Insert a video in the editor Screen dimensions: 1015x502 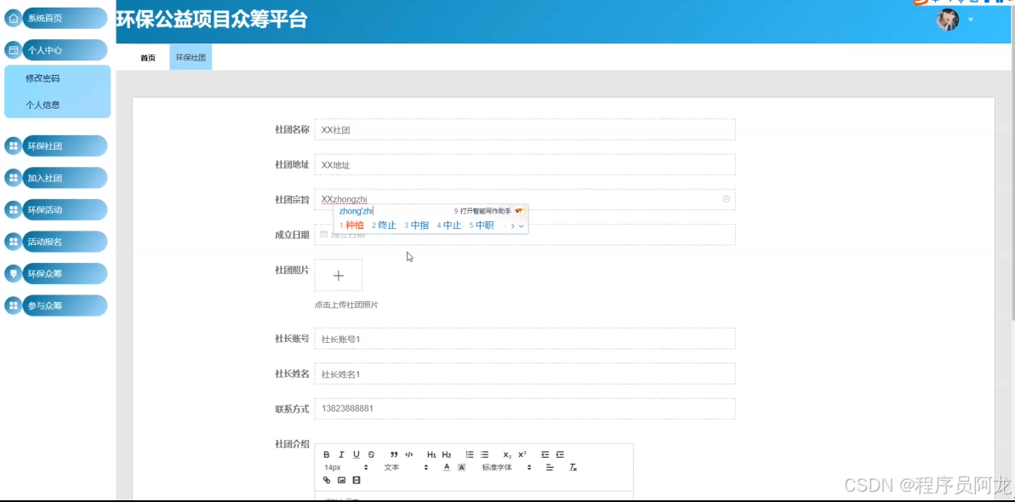click(x=356, y=480)
